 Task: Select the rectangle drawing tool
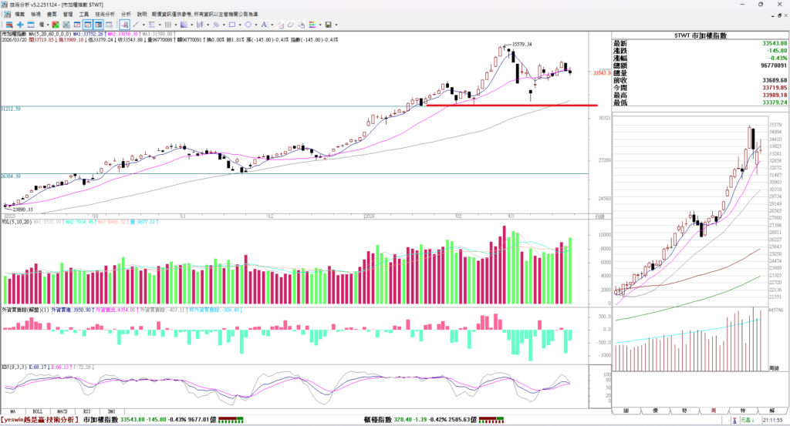pyautogui.click(x=232, y=25)
